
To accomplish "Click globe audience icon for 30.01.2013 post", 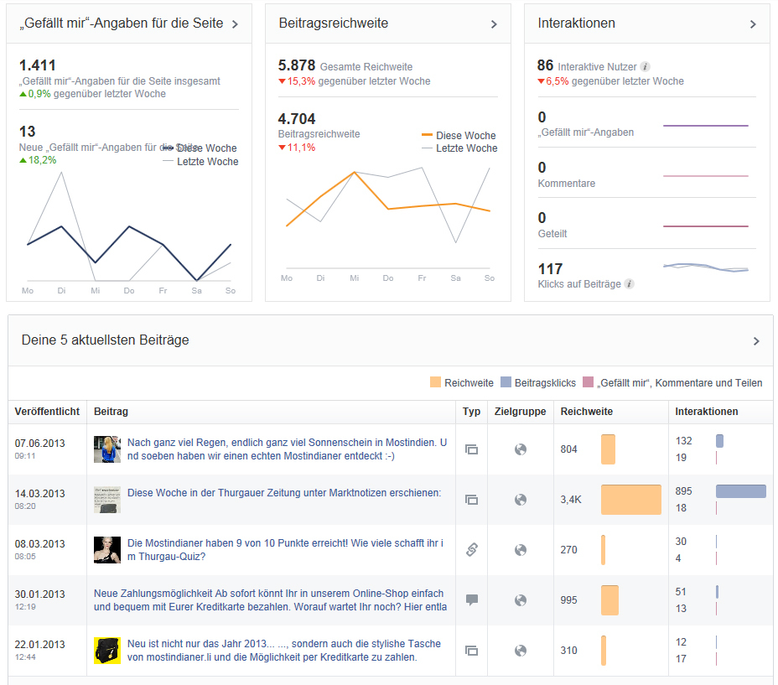I will pos(521,600).
